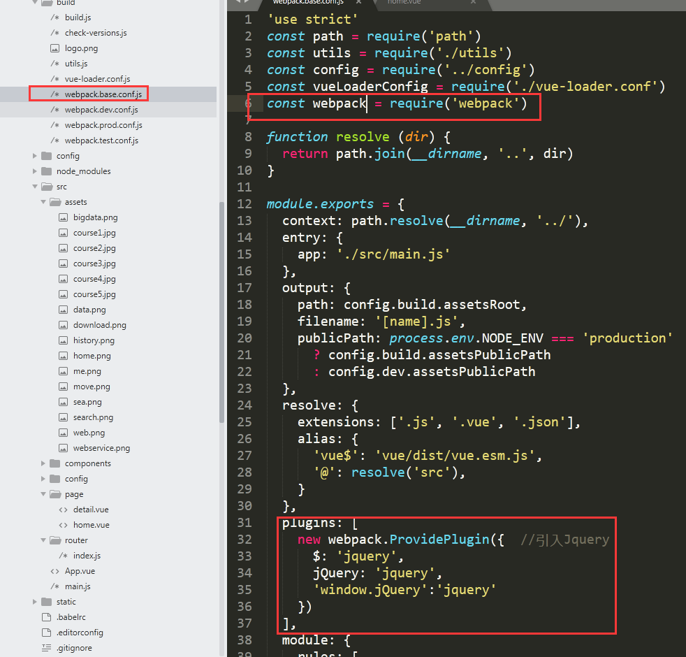Click the assets open-folder icon
Viewport: 686px width, 657px height.
[x=55, y=202]
